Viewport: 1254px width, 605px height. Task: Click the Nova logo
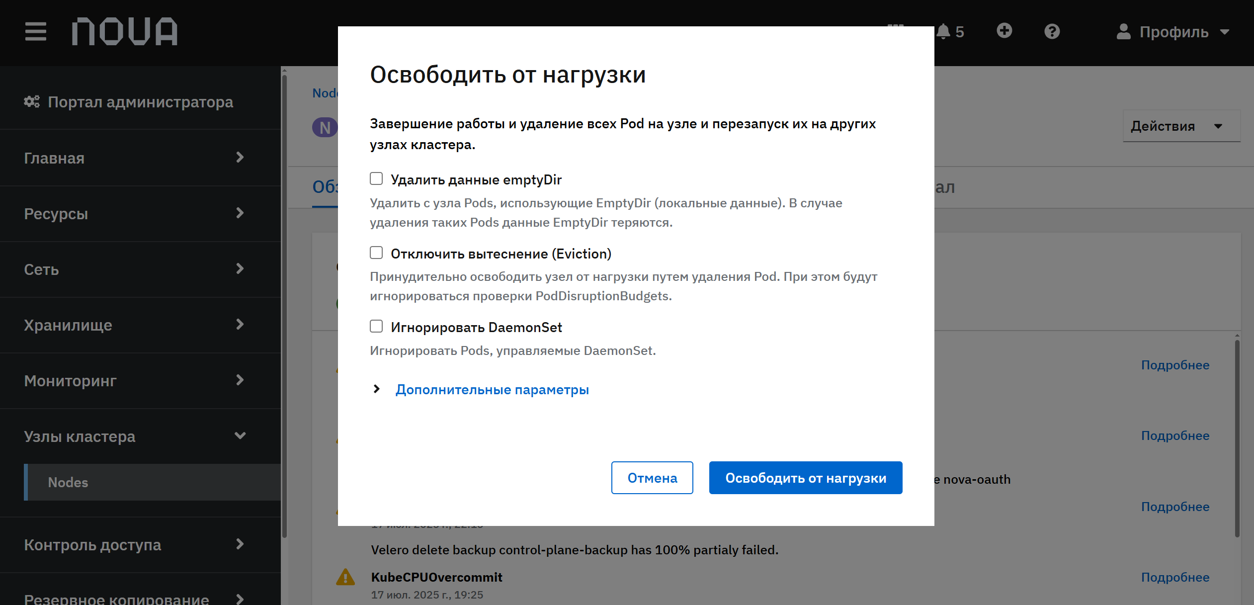124,31
